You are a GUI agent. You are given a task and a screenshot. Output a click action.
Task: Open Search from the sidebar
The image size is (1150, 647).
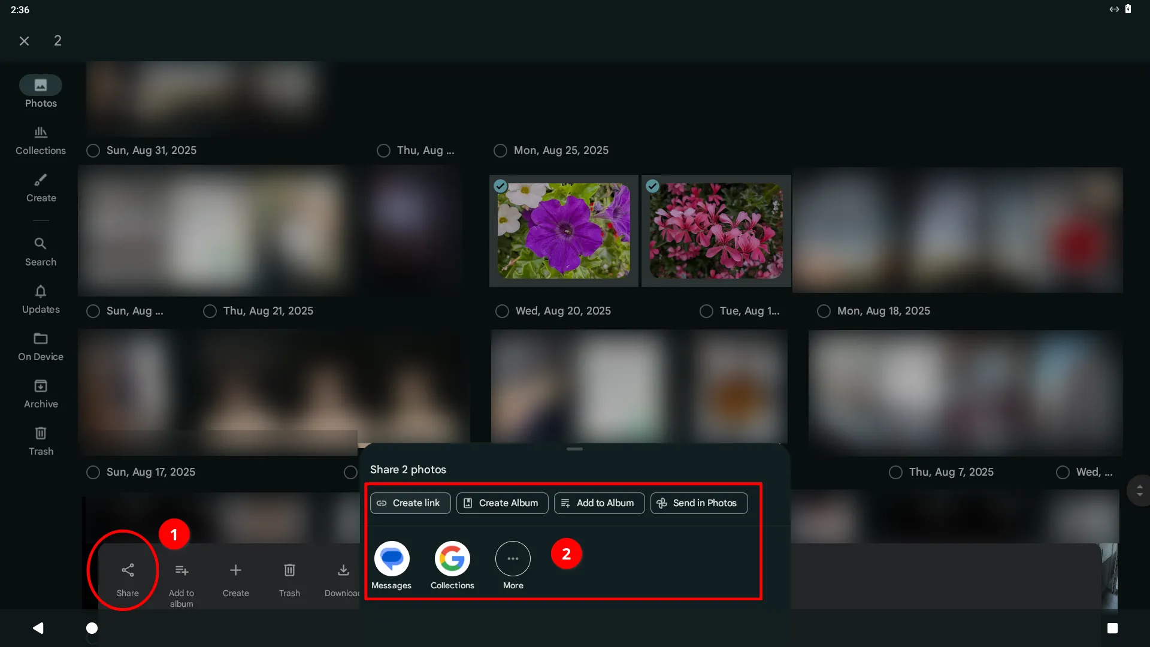[x=40, y=250]
